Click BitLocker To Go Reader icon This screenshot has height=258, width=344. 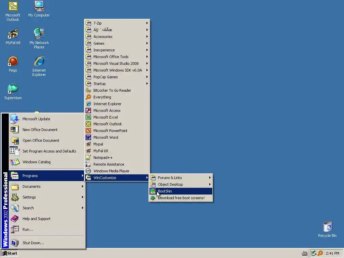pos(88,90)
